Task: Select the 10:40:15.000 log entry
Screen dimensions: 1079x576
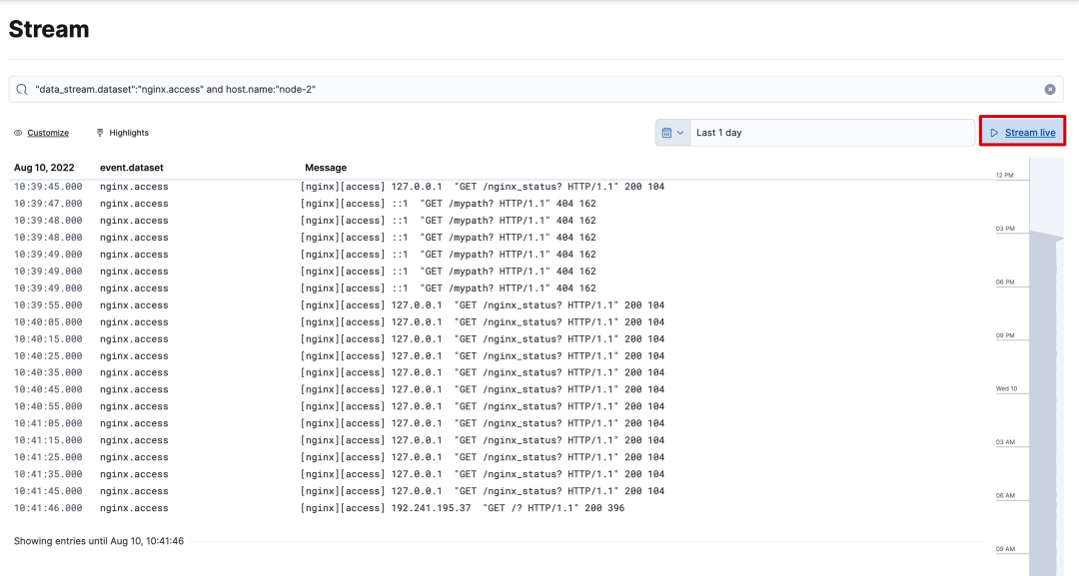Action: (498, 338)
